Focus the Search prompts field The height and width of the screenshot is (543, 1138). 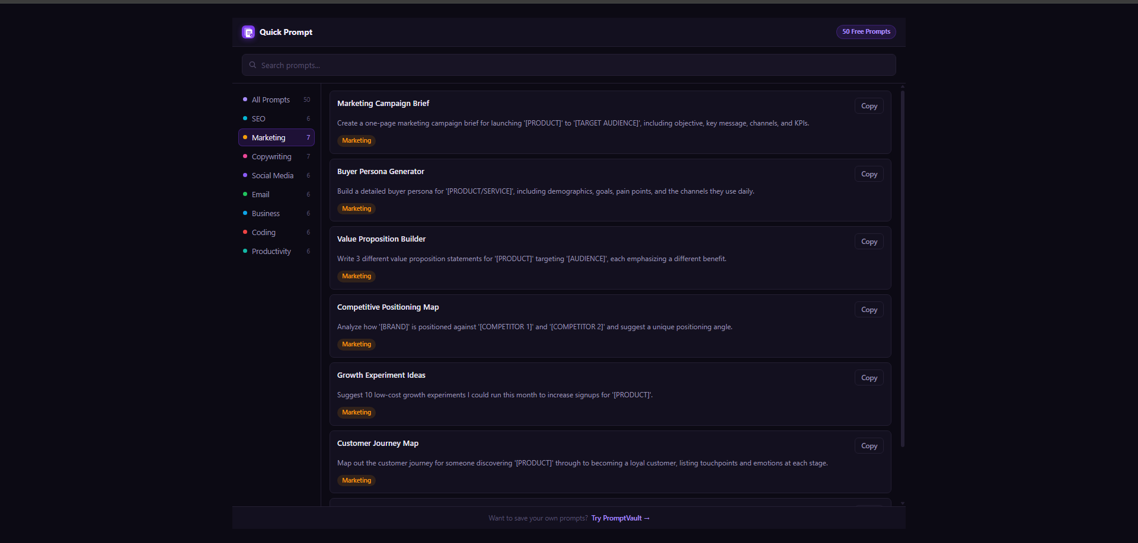568,65
